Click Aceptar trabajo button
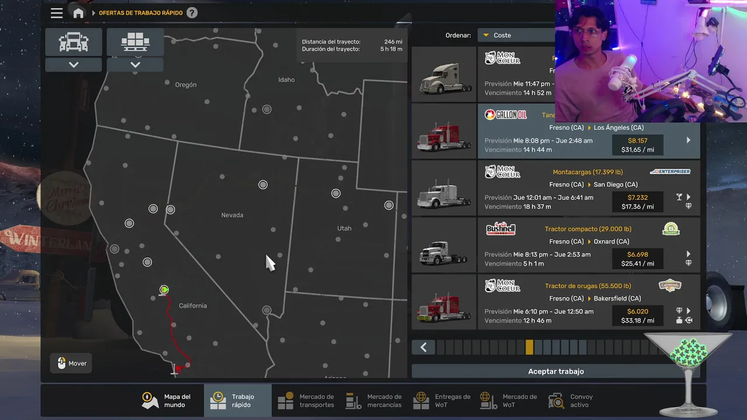 [x=556, y=371]
